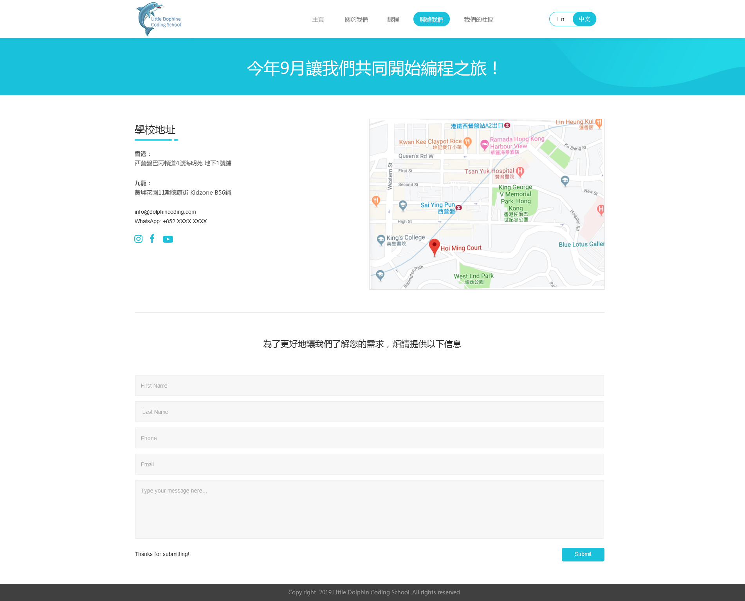Focus the First Name input field
This screenshot has width=745, height=601.
coord(369,386)
